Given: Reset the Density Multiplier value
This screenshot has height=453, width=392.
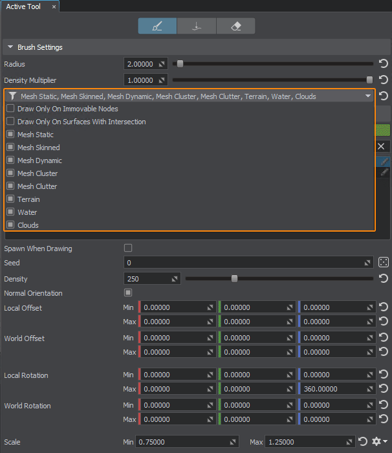Looking at the screenshot, I should pos(383,80).
